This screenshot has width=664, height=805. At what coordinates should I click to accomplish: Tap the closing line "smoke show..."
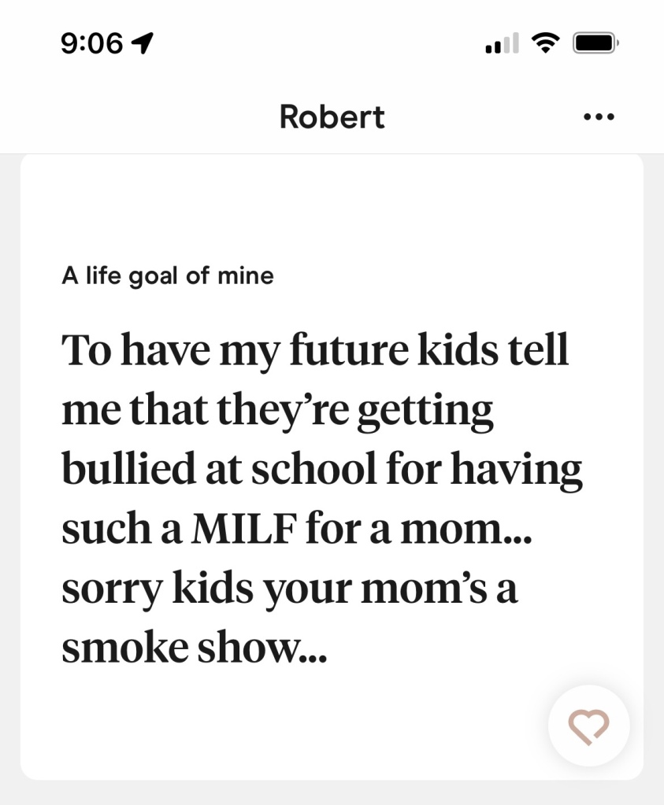tap(195, 648)
